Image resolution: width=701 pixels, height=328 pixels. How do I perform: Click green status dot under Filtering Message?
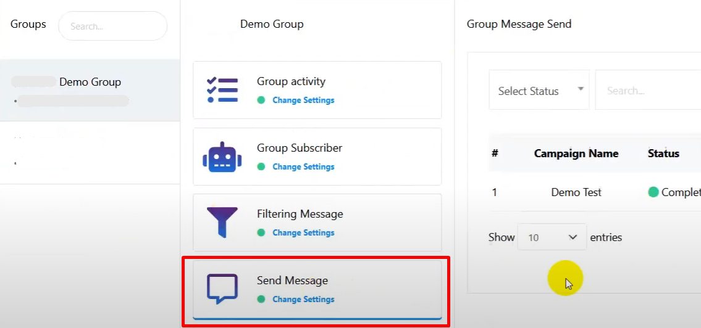point(261,232)
